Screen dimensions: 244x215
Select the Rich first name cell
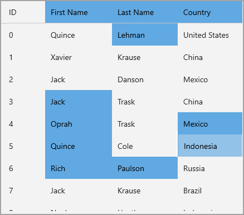[79, 168]
